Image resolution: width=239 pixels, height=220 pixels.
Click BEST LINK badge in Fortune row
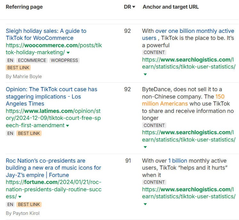coord(29,204)
